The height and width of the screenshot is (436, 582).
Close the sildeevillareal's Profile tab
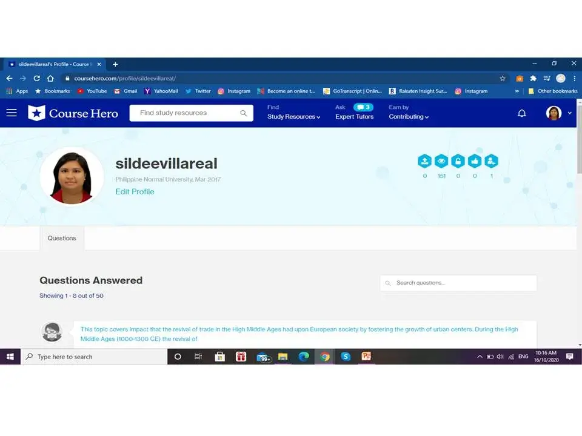99,64
